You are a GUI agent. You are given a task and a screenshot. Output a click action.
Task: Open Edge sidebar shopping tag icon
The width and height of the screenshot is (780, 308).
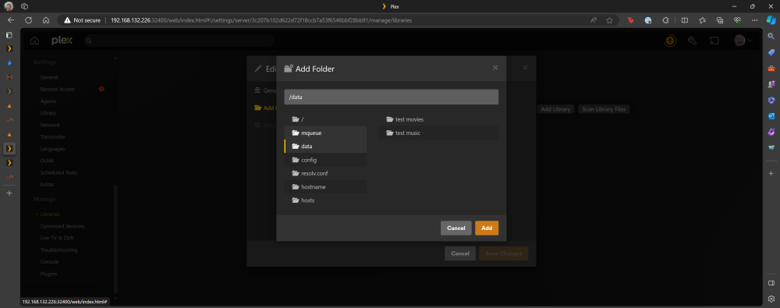[771, 52]
